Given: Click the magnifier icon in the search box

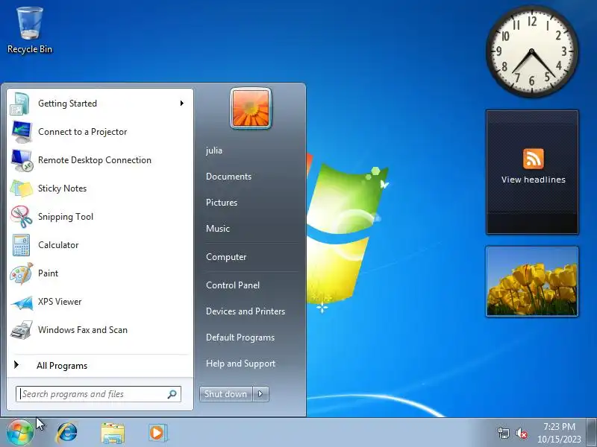Looking at the screenshot, I should pos(172,394).
